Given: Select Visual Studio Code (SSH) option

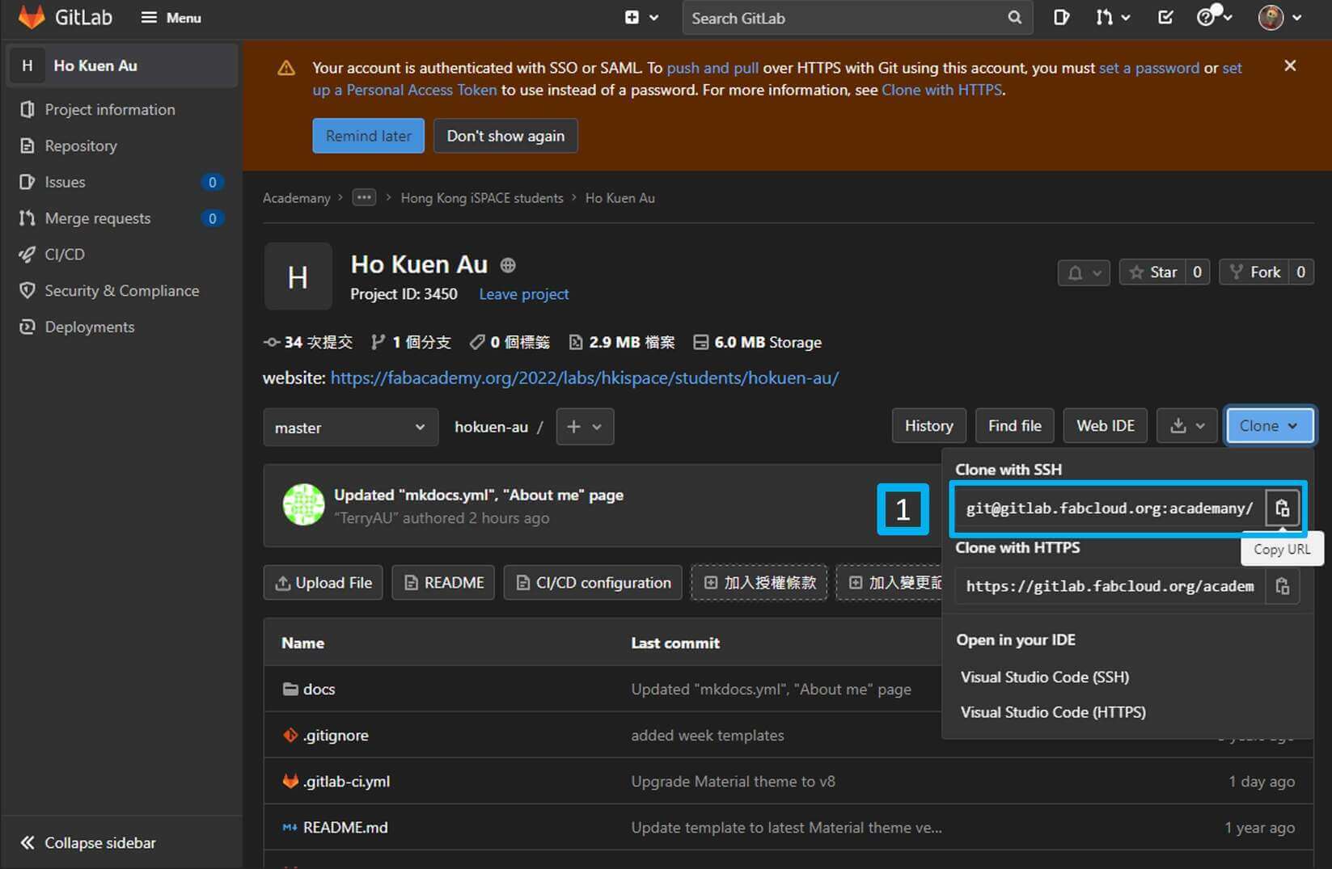Looking at the screenshot, I should [1044, 677].
